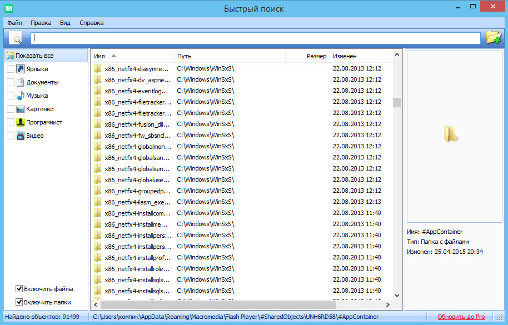Viewport: 508px width, 325px height.
Task: Check the Документы filter checkbox
Action: coord(11,82)
